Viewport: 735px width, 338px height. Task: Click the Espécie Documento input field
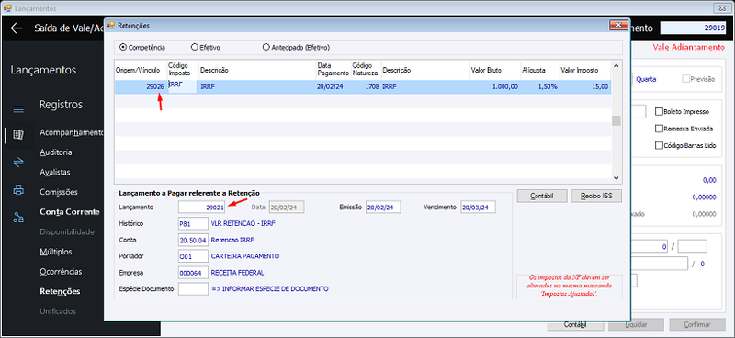(x=193, y=288)
